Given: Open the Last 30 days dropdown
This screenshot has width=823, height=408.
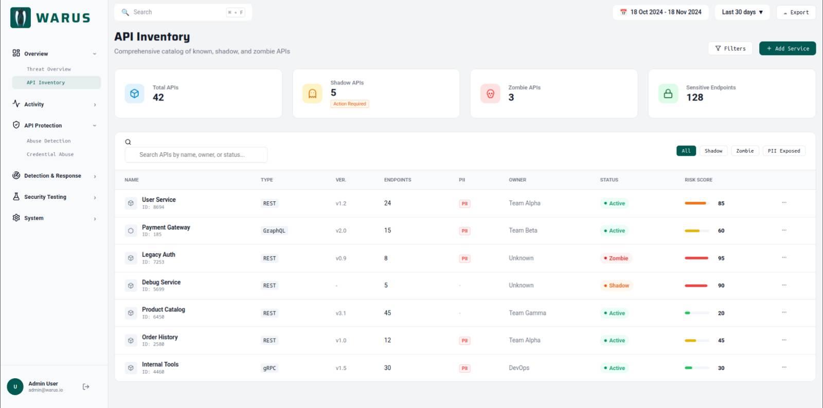Looking at the screenshot, I should coord(742,12).
